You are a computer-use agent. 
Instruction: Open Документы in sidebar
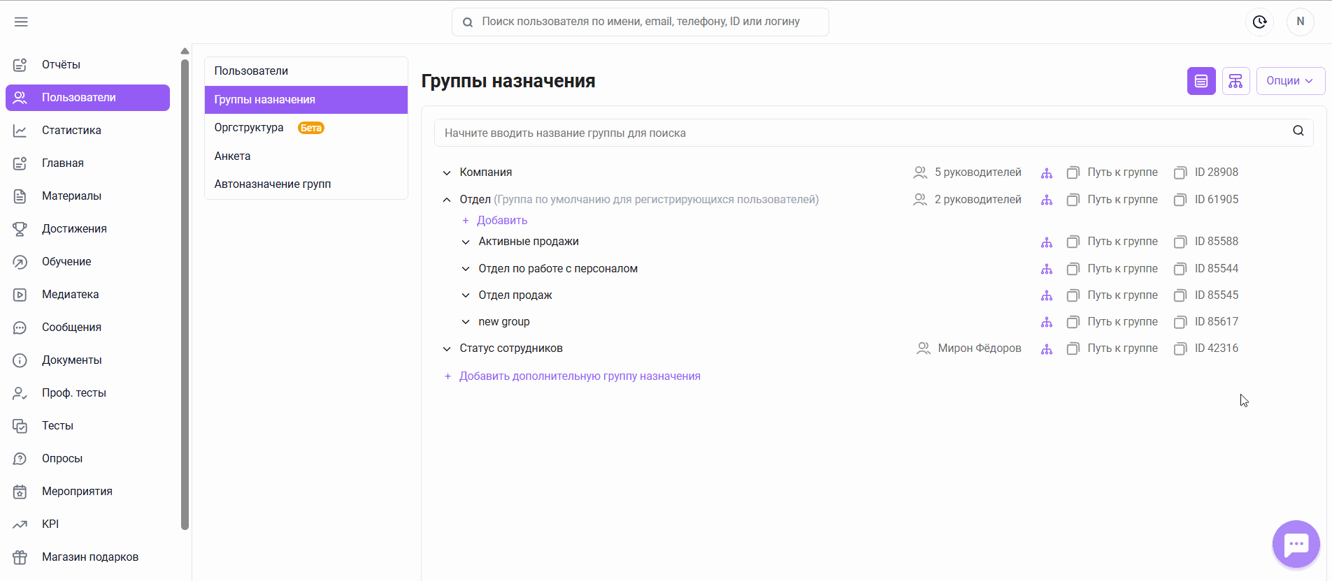[87, 360]
